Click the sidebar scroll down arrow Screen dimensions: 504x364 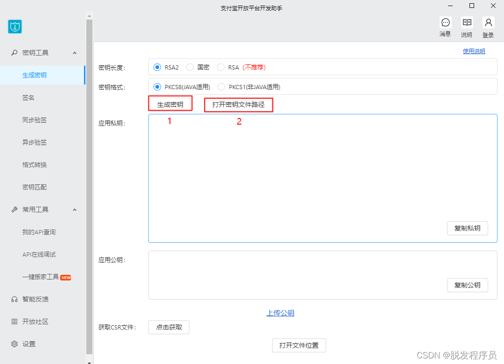tap(90, 361)
